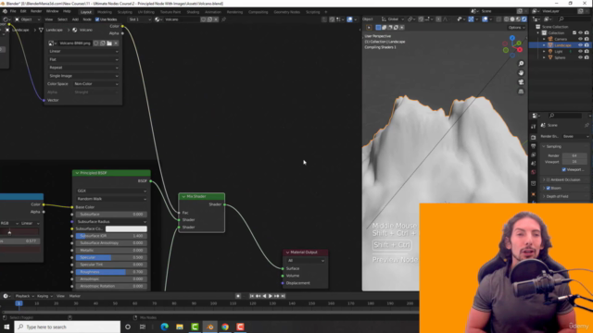Click the Windows taskbar search box
The height and width of the screenshot is (333, 593).
click(68, 327)
